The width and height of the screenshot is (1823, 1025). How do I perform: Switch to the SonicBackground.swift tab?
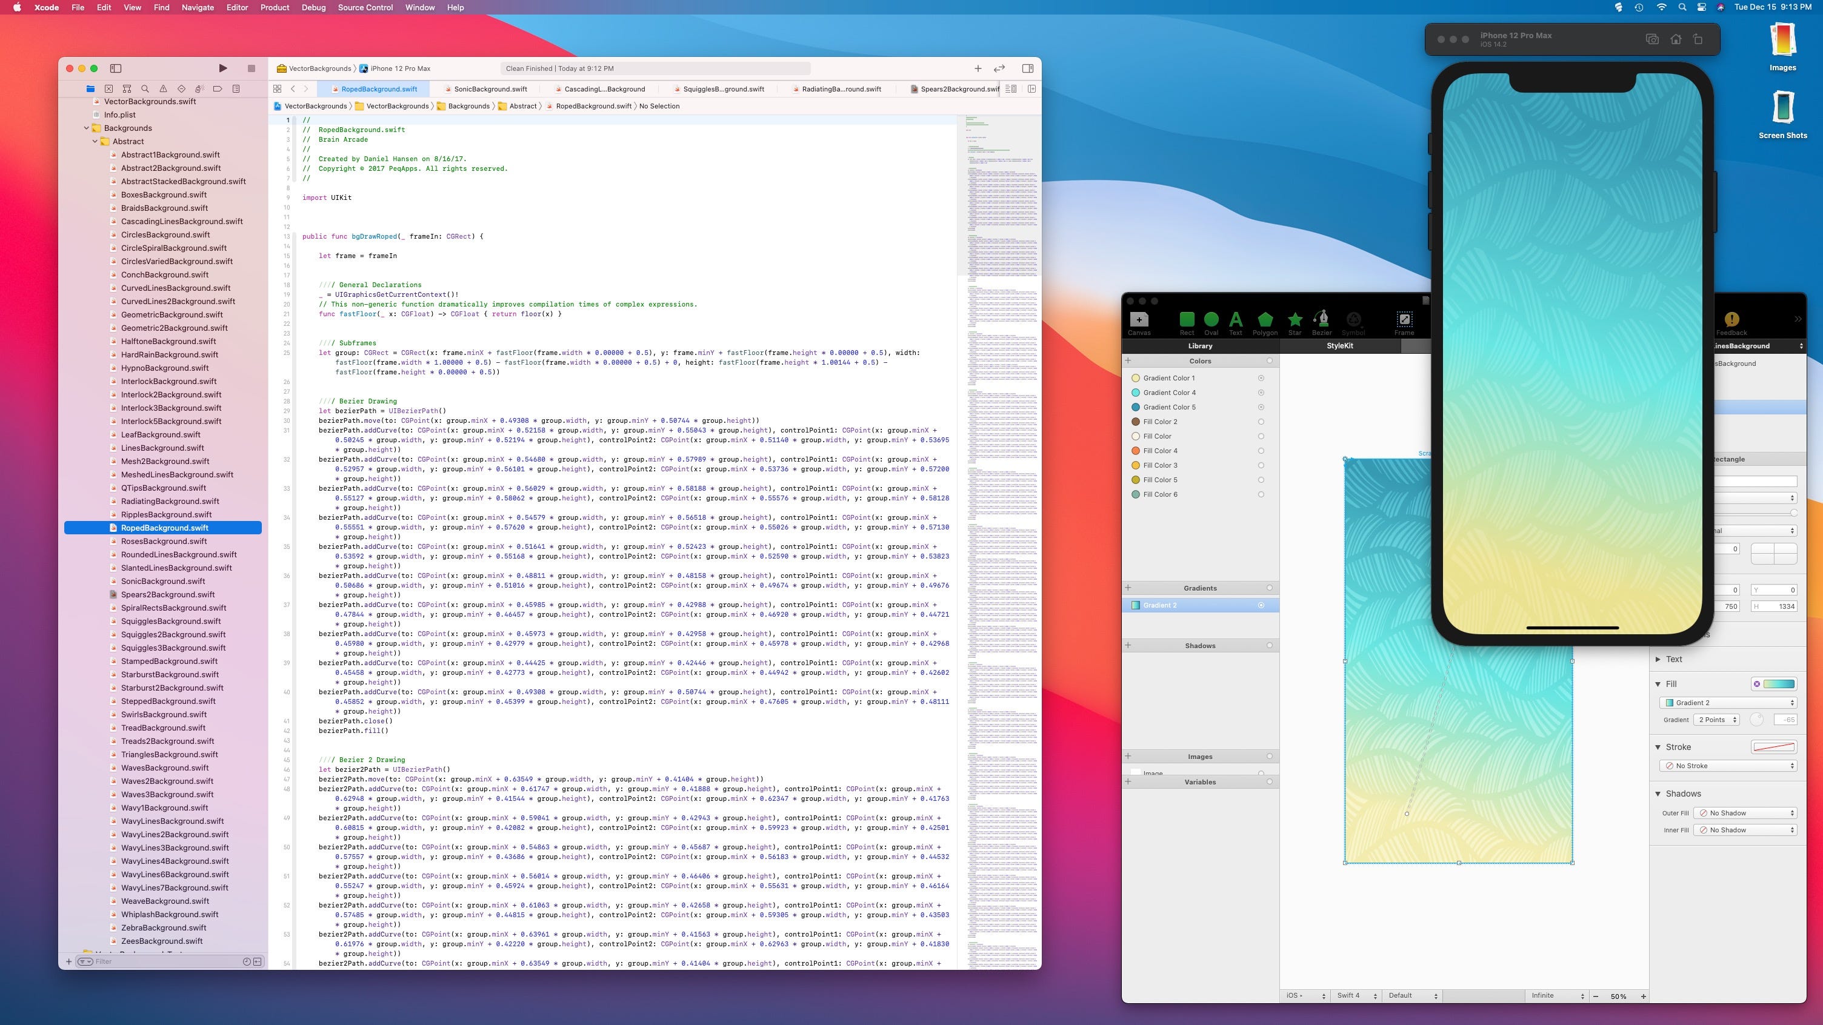pyautogui.click(x=490, y=89)
